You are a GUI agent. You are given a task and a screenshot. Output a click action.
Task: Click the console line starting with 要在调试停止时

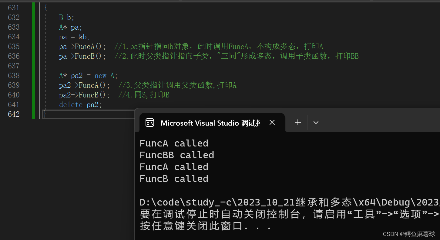point(290,214)
